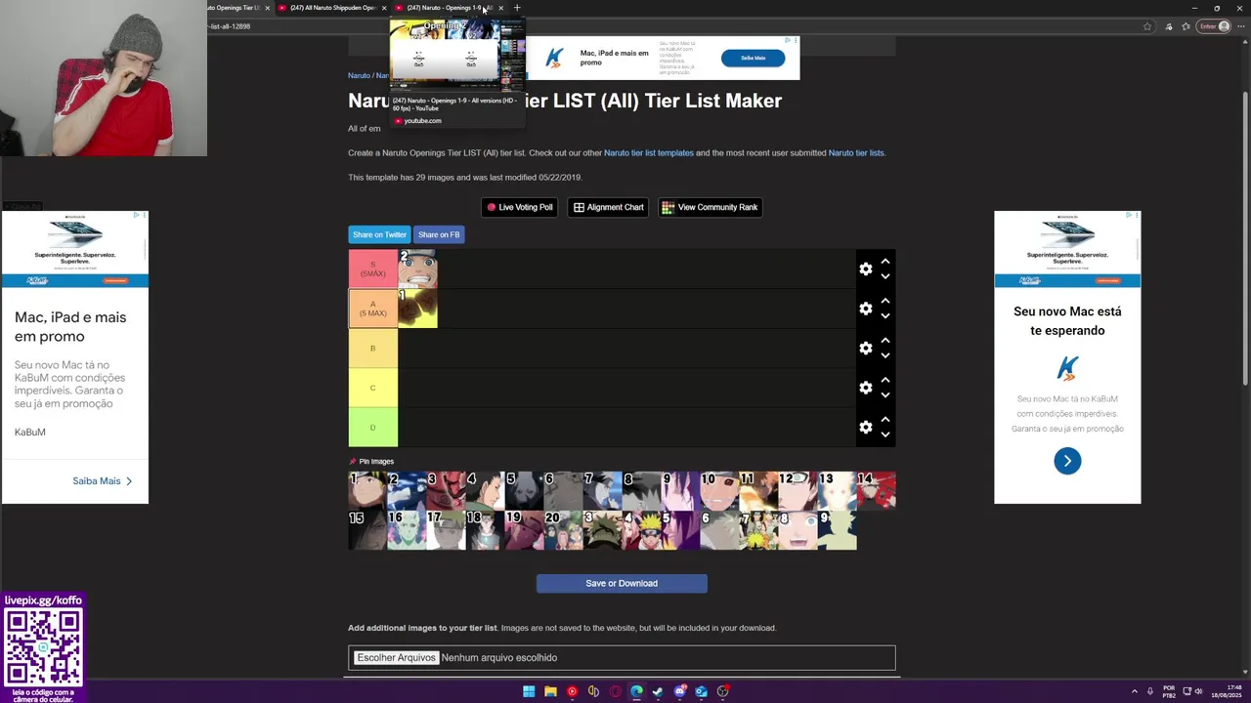Open File Explorer from the taskbar
1251x703 pixels.
coord(550,691)
